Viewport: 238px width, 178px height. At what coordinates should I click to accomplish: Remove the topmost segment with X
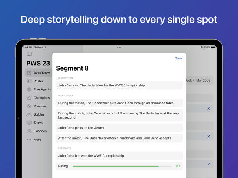coord(209,108)
